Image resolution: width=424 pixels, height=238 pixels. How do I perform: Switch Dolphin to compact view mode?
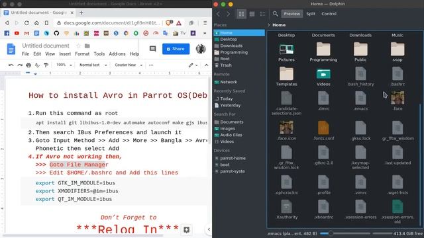point(252,14)
